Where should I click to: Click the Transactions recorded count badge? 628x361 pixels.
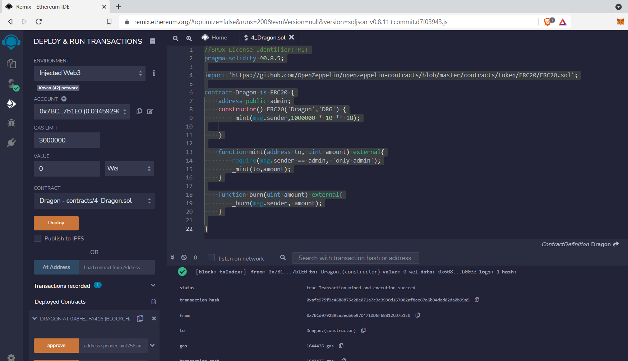(x=98, y=285)
